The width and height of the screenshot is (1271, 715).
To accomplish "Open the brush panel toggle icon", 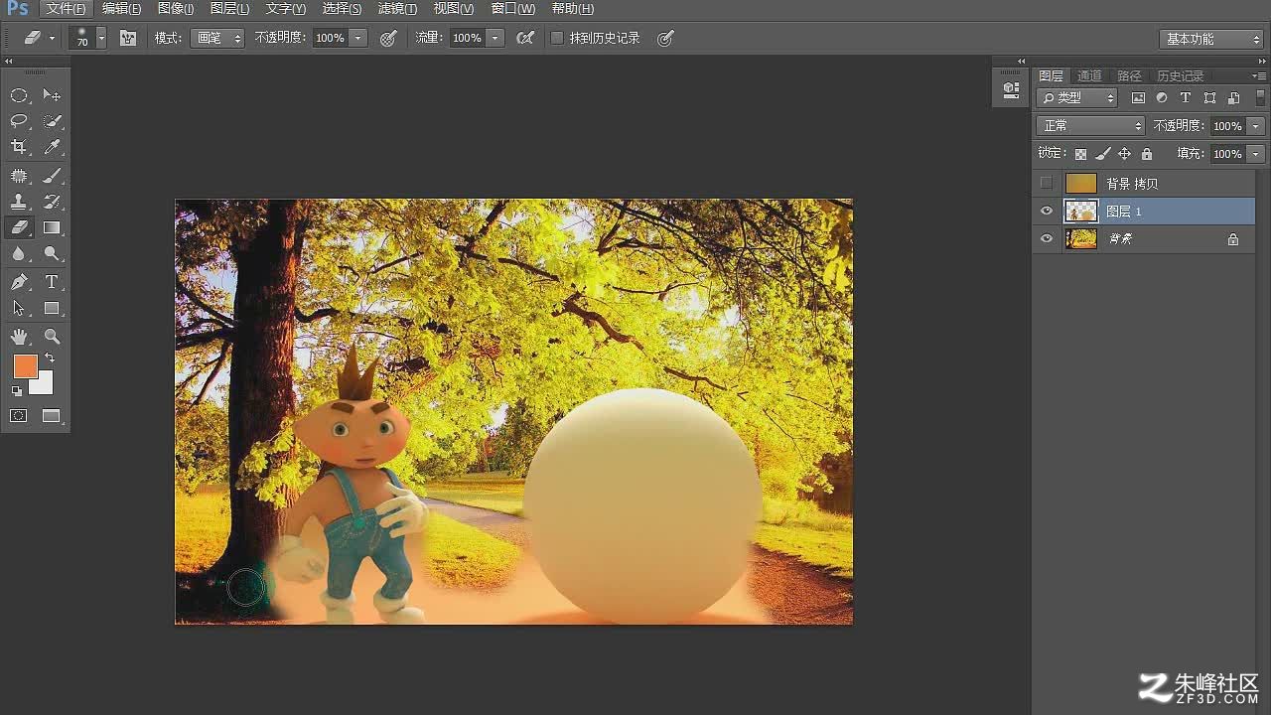I will pyautogui.click(x=128, y=38).
